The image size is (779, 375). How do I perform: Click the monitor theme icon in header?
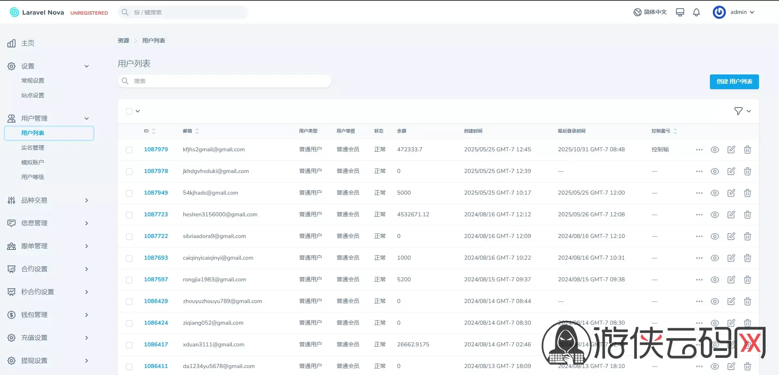(x=680, y=12)
